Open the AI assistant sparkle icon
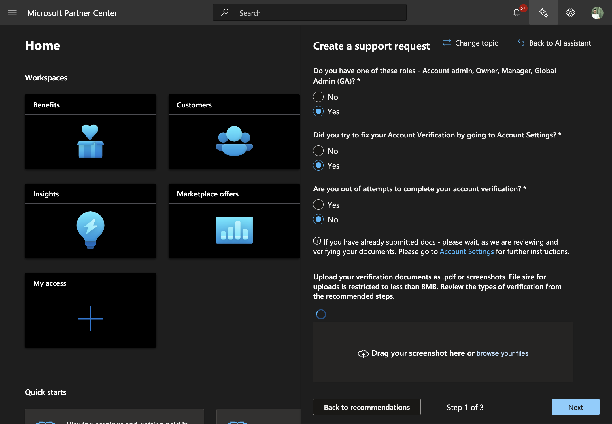612x424 pixels. tap(543, 13)
